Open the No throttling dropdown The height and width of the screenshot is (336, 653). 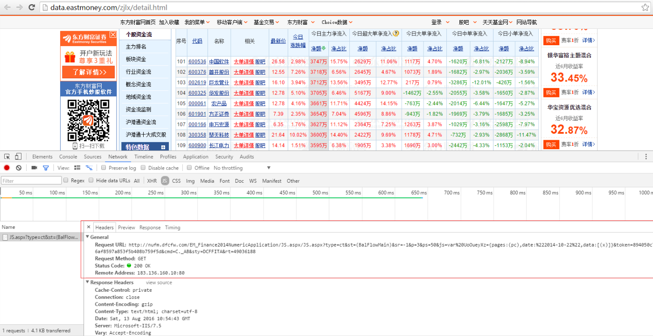242,168
